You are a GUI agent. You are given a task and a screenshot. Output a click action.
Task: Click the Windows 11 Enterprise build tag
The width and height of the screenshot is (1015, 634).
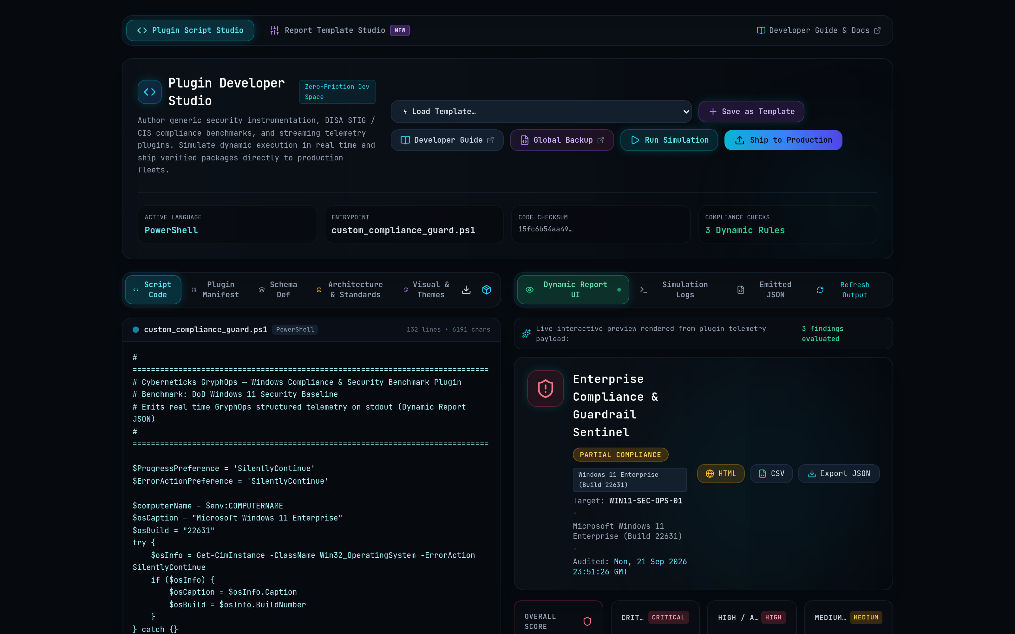tap(630, 480)
